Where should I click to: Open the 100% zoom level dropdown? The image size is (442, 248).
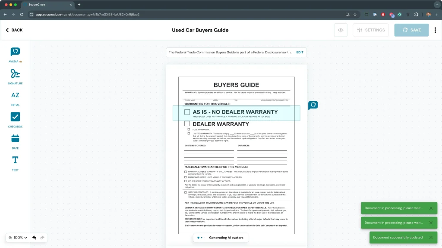tap(18, 238)
